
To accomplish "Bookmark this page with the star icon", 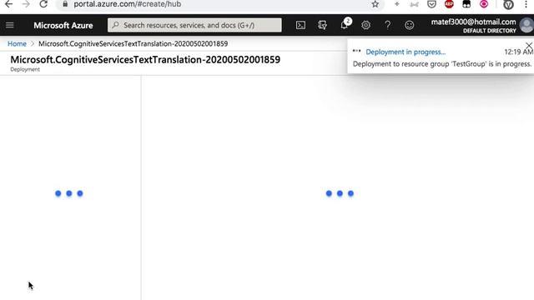I will [x=375, y=4].
